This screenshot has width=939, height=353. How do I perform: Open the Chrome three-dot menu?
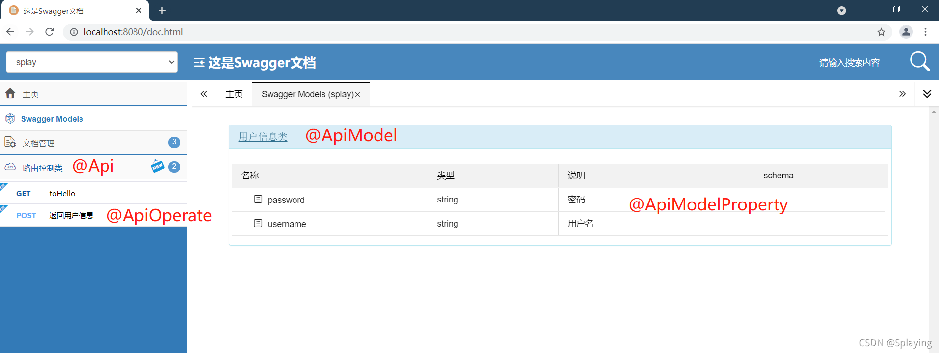click(925, 32)
